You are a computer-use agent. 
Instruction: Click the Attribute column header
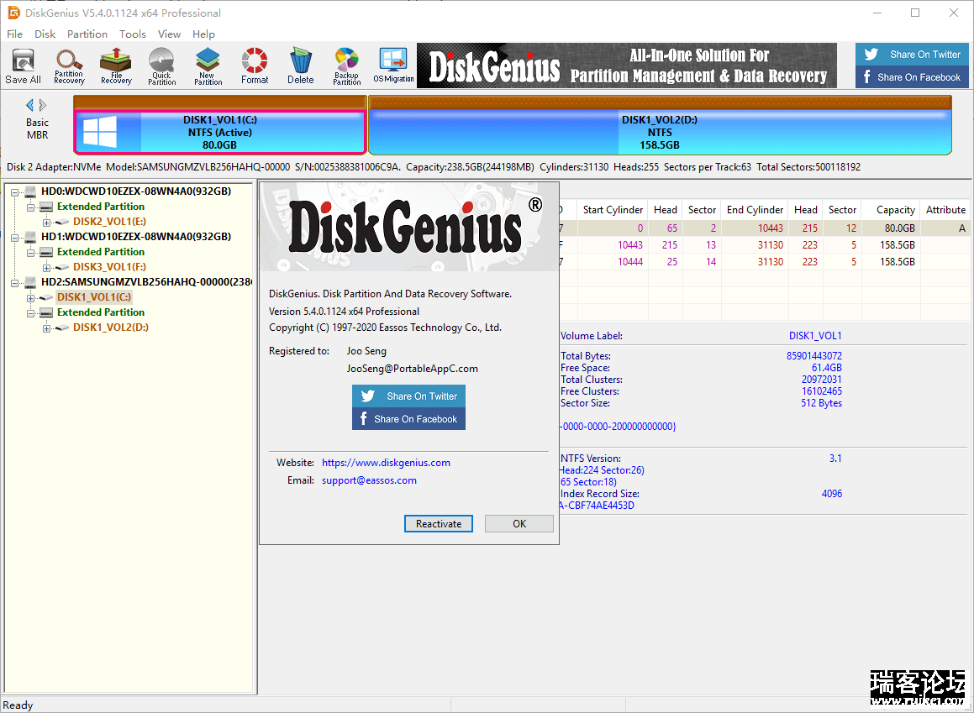click(945, 210)
